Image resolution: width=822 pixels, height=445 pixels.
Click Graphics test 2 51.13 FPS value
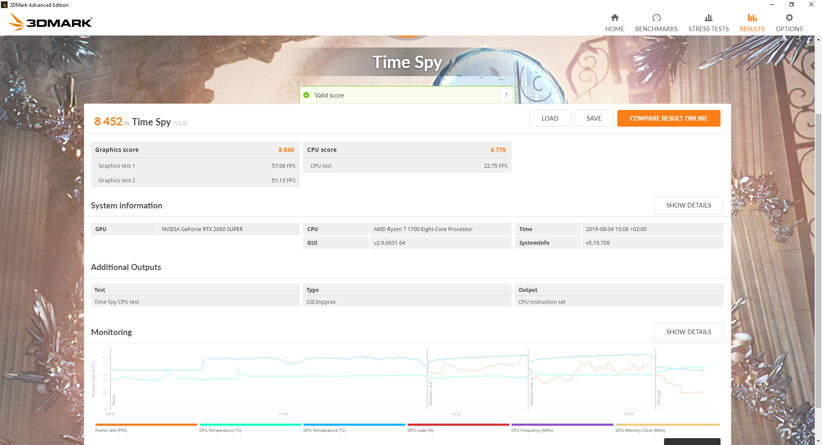click(283, 181)
